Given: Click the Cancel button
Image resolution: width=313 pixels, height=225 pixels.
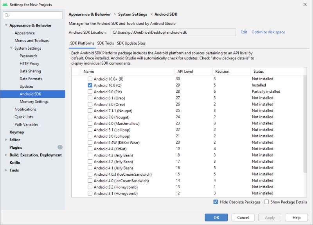Looking at the screenshot, I should coord(243,218).
